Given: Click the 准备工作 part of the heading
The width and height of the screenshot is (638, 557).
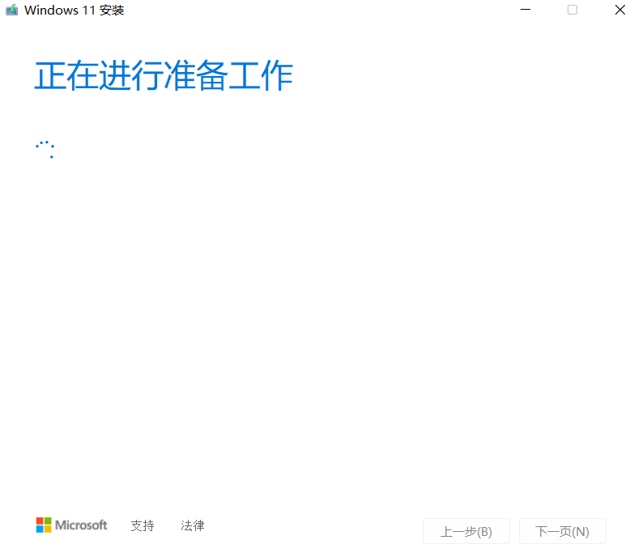Looking at the screenshot, I should click(228, 75).
